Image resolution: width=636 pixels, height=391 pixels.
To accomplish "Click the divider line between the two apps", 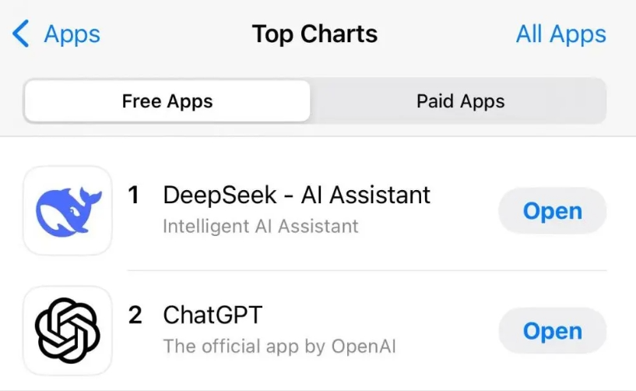I will pos(366,271).
